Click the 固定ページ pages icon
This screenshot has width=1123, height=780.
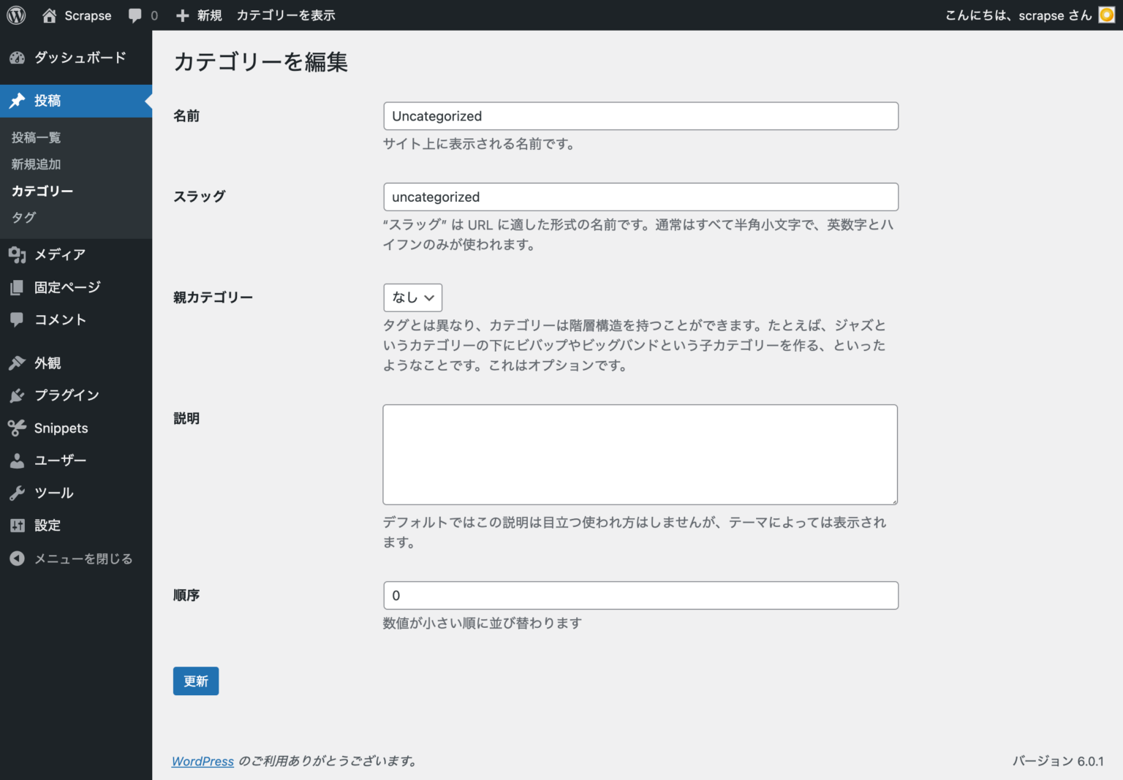(17, 287)
